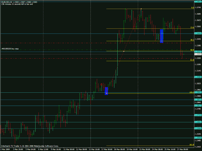The width and height of the screenshot is (202, 151).
Task: Click the '23 Mar 00:00' time axis label
Action: (145, 149)
